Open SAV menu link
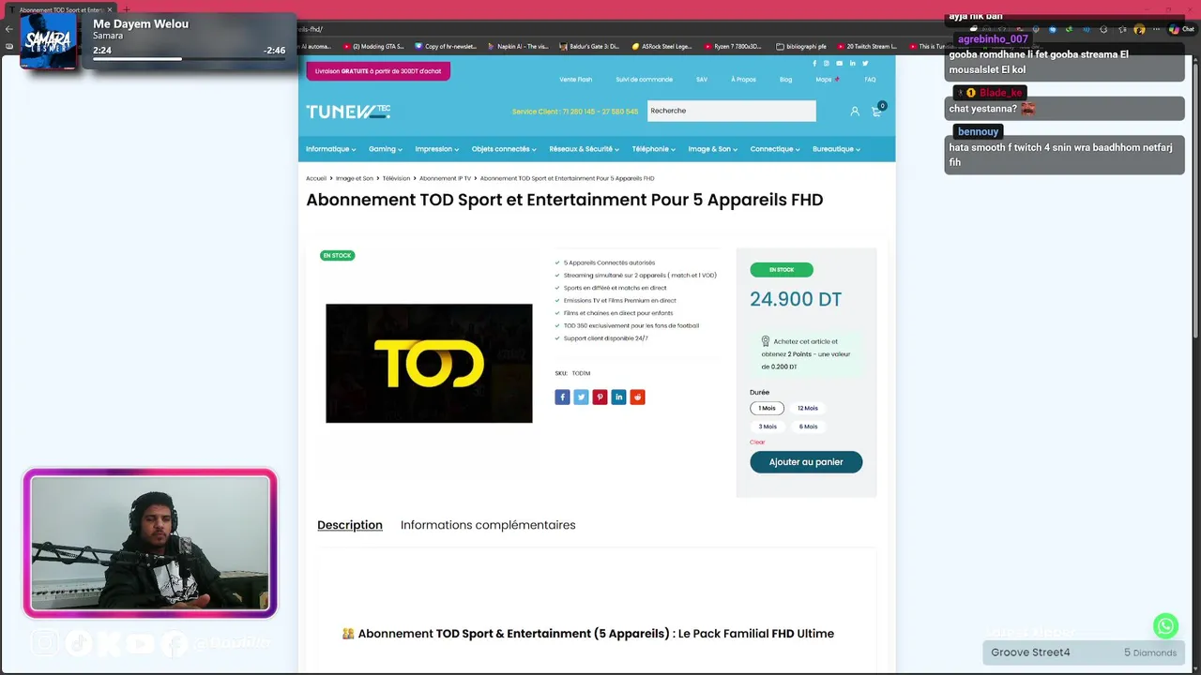Screen dimensions: 1201x675 [702, 80]
